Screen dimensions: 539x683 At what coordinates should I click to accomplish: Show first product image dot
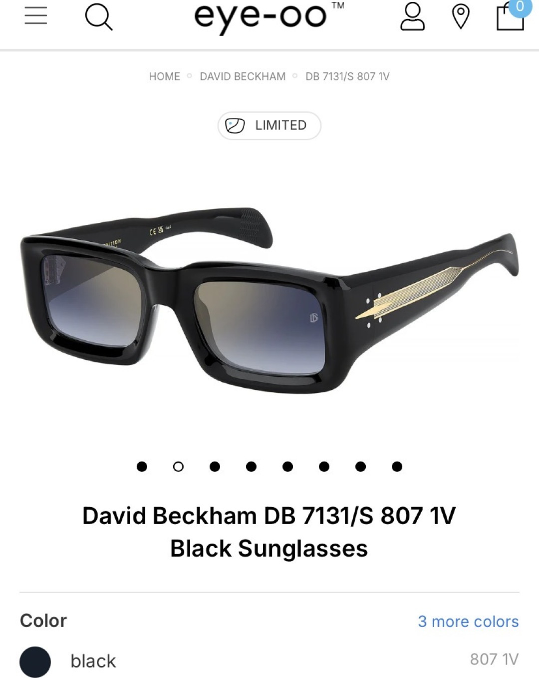(142, 467)
